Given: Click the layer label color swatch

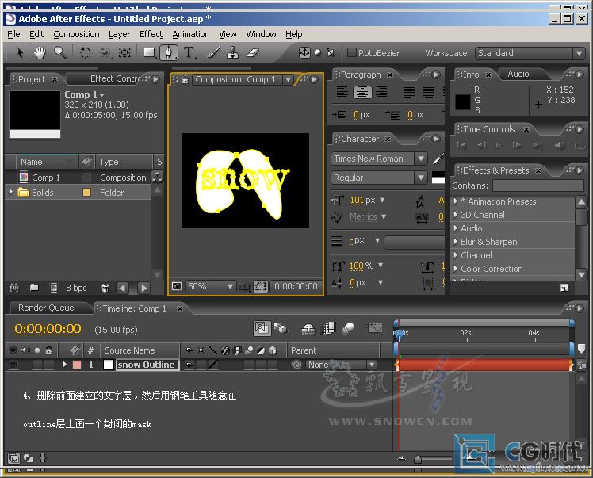Looking at the screenshot, I should point(77,365).
